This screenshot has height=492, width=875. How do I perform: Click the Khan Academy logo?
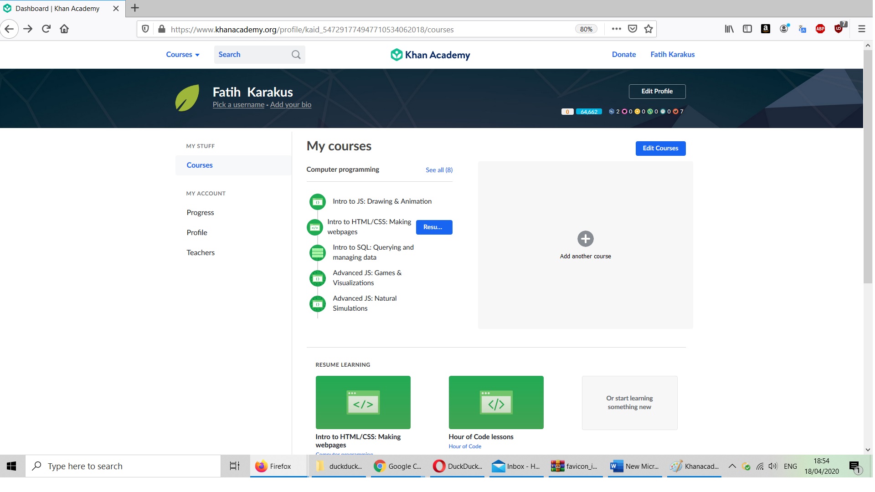click(x=430, y=55)
